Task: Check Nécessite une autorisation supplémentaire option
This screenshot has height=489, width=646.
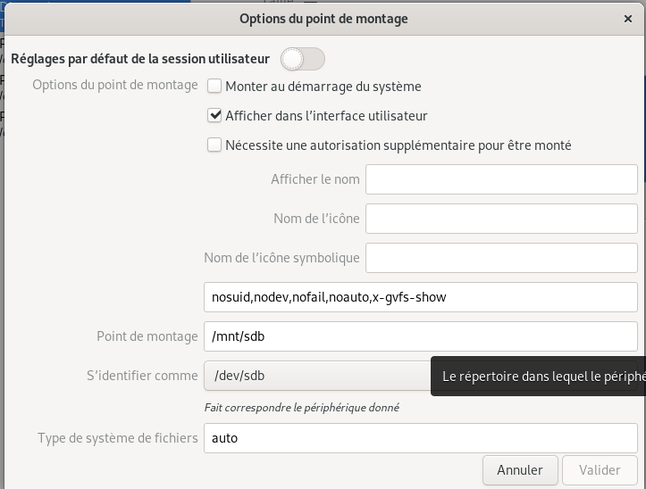Action: click(214, 145)
